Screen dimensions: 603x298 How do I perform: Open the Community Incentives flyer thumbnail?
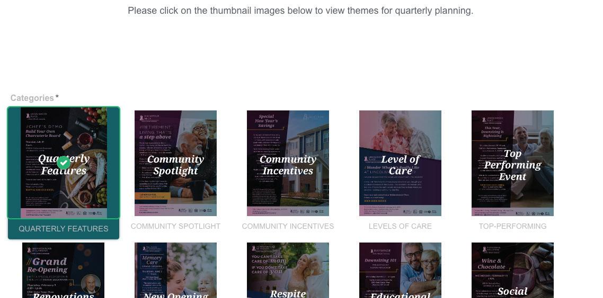(x=288, y=163)
